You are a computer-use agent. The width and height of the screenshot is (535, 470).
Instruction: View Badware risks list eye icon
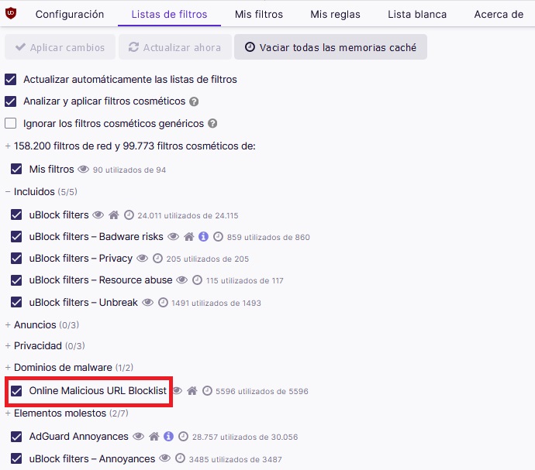[x=173, y=236]
